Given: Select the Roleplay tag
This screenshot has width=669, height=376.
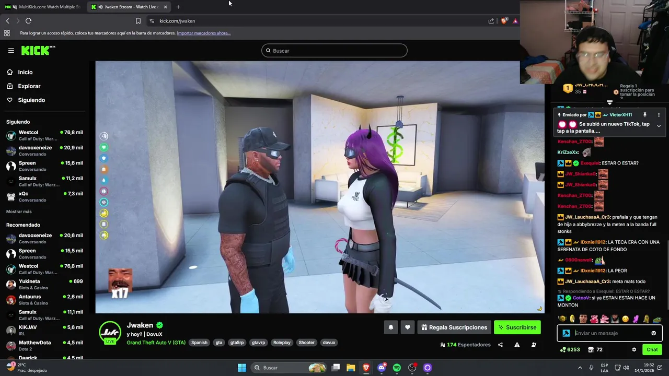Looking at the screenshot, I should [x=282, y=343].
